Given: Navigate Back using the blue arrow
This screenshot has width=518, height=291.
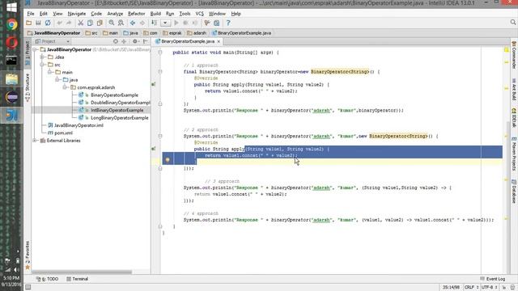Looking at the screenshot, I should (133, 23).
